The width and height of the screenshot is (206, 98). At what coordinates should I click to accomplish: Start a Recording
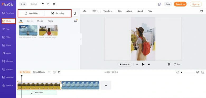[x=58, y=13]
